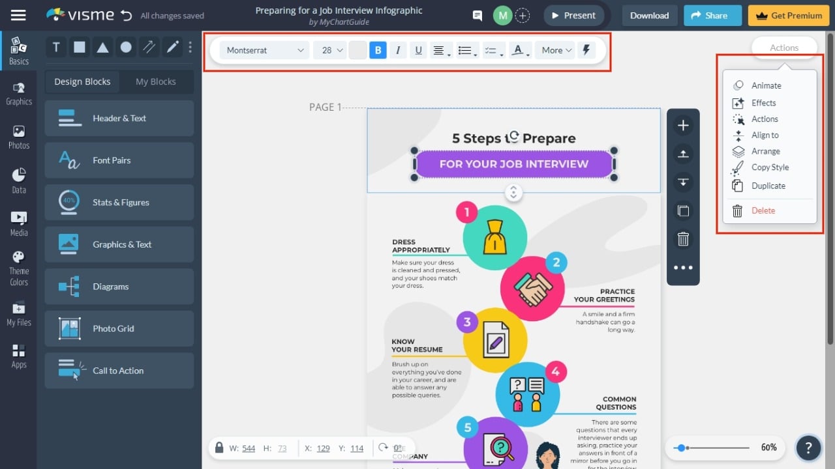Open more shape tools options
Image resolution: width=835 pixels, height=469 pixels.
click(190, 47)
